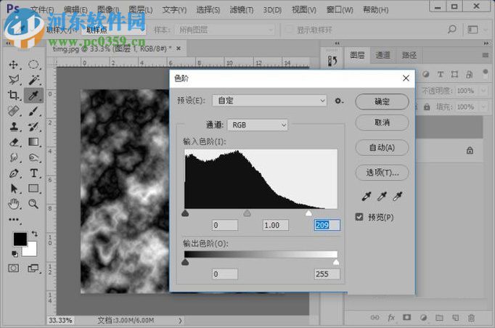
Task: Open the Edit Toolbar three-dots menu
Action: (x=14, y=219)
